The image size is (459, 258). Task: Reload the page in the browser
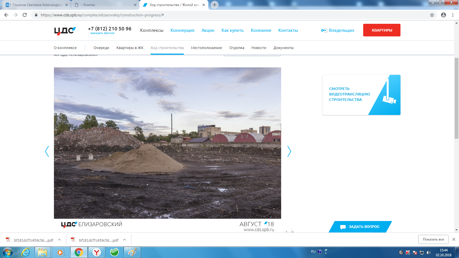(25, 15)
